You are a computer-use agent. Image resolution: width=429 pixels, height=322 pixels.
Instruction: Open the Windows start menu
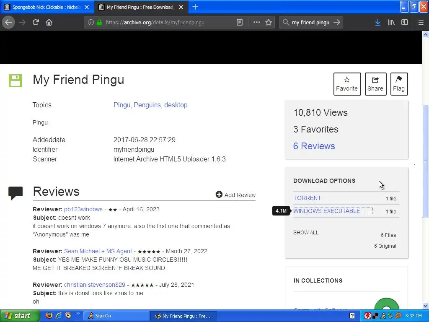(20, 316)
